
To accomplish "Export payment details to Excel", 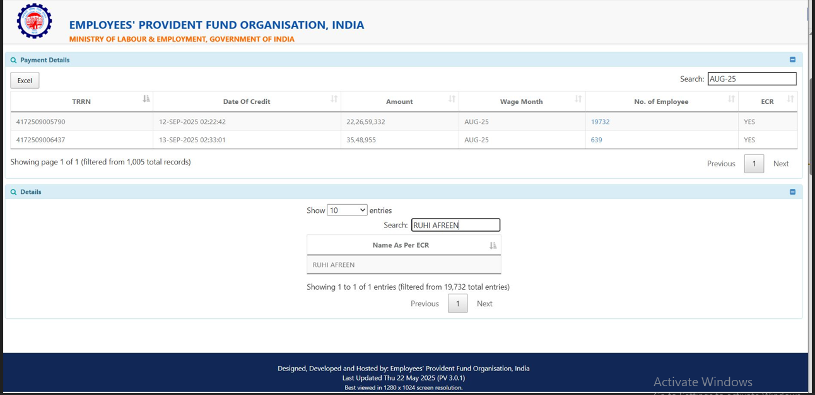I will tap(25, 81).
